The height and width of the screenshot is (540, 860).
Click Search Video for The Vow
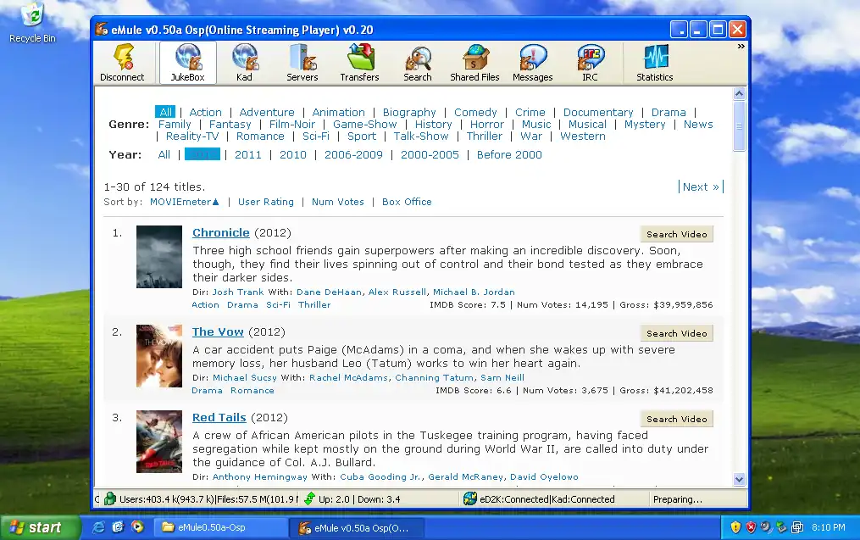(x=677, y=333)
